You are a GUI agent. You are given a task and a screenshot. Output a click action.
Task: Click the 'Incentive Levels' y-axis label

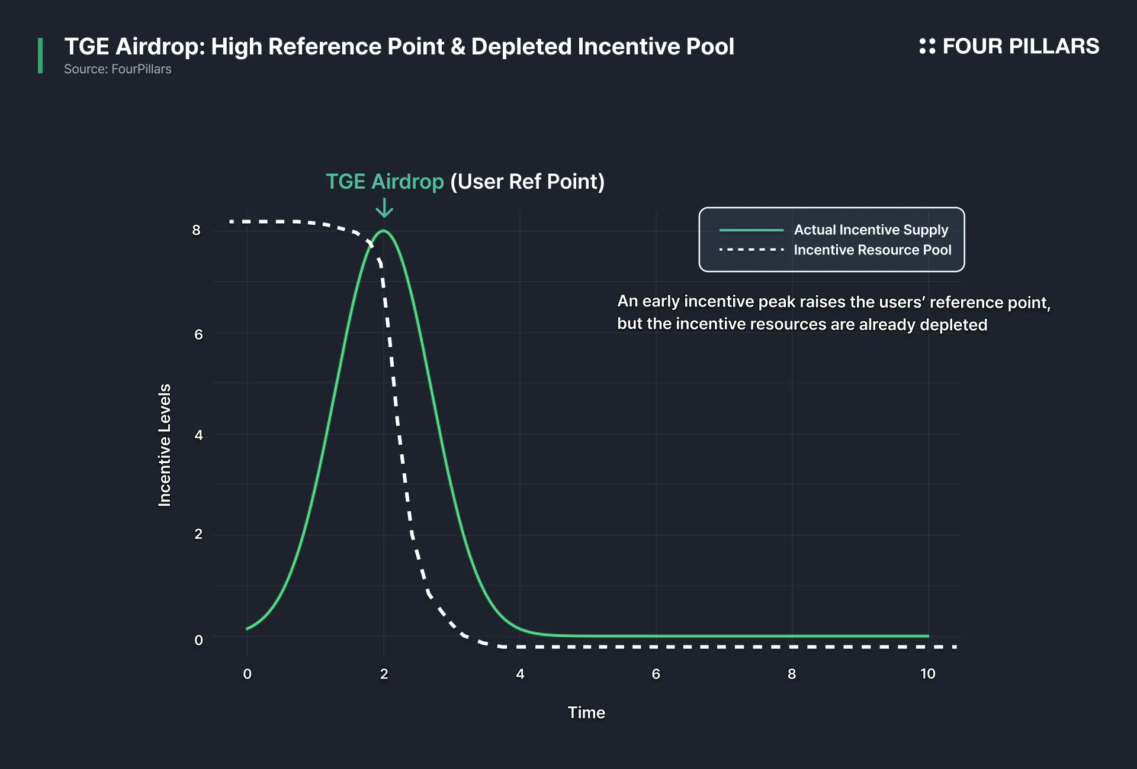pyautogui.click(x=165, y=445)
